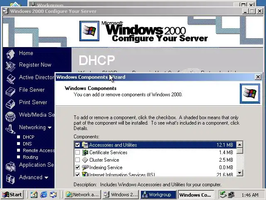Image resolution: width=266 pixels, height=200 pixels.
Task: Click the File Server books icon
Action: click(x=10, y=91)
